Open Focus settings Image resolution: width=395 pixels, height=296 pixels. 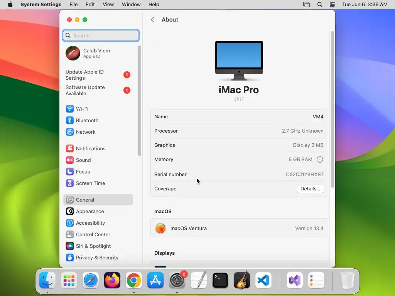pyautogui.click(x=98, y=172)
